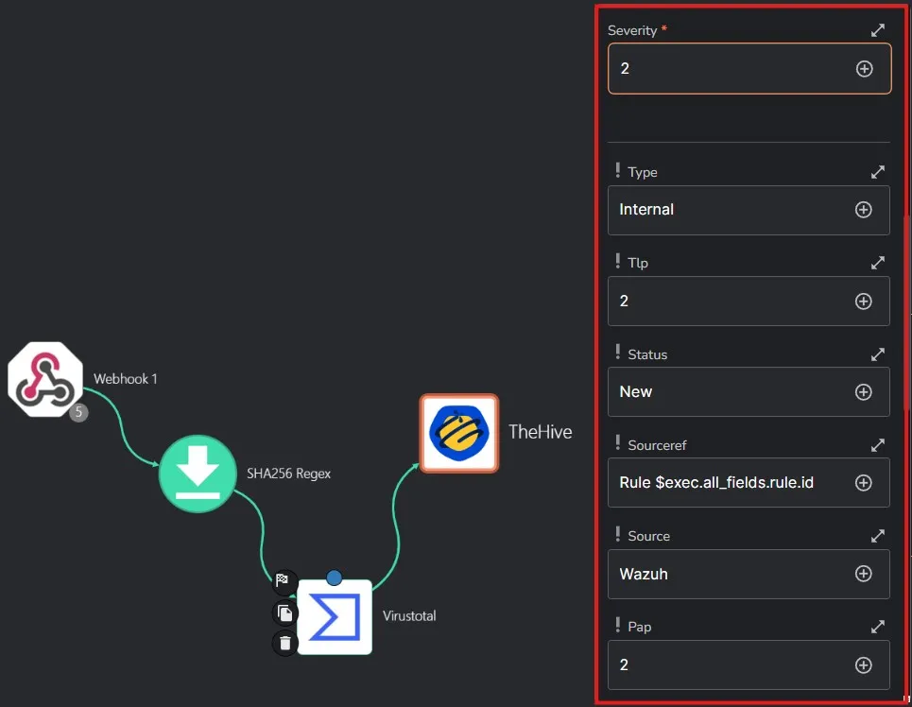912x707 pixels.
Task: Click plus icon in Severity field
Action: click(864, 69)
